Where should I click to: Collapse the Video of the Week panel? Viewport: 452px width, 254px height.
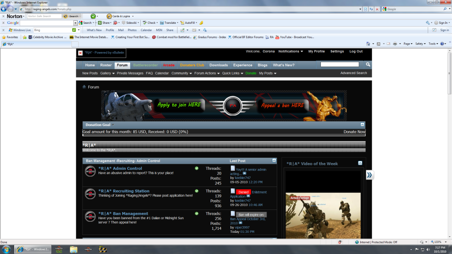coord(360,163)
